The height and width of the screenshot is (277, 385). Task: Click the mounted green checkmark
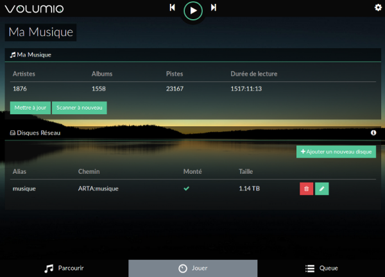point(186,189)
